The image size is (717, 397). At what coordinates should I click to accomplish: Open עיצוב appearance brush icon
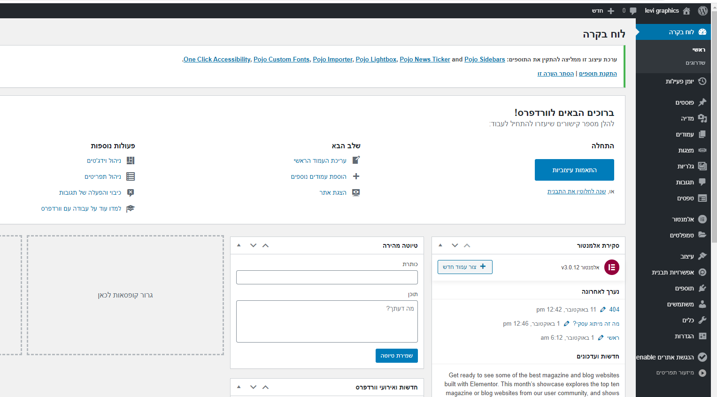pyautogui.click(x=702, y=256)
